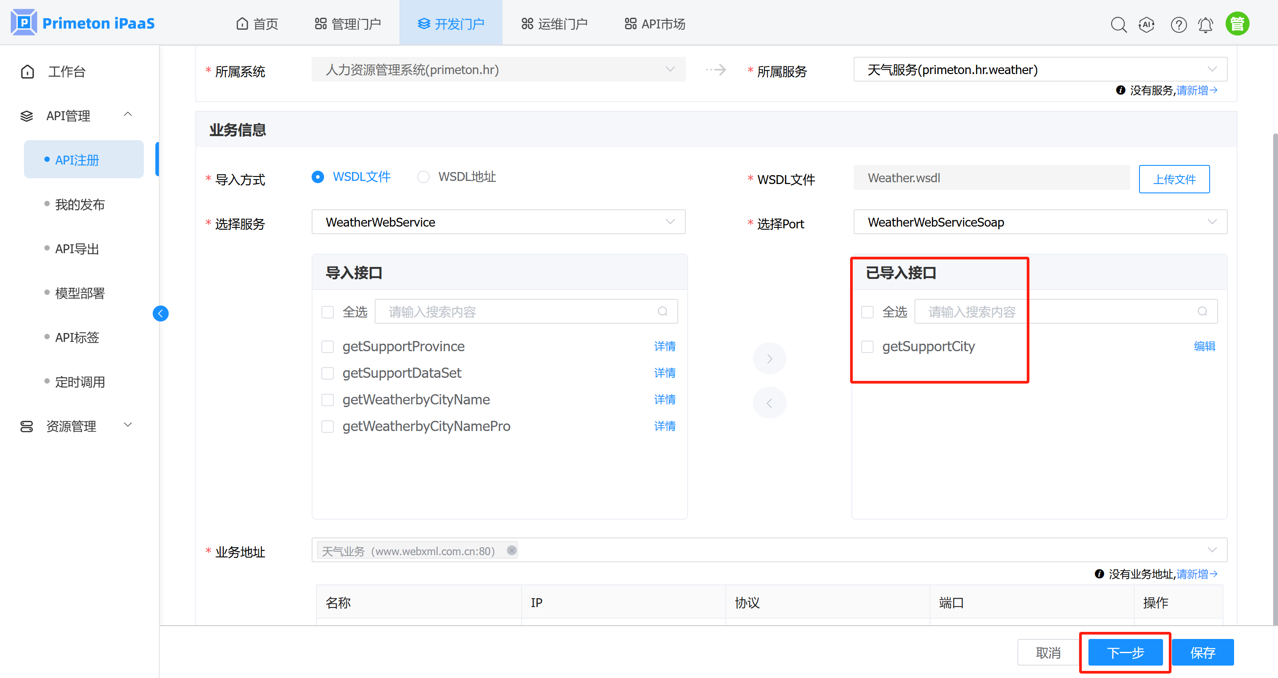The width and height of the screenshot is (1278, 678).
Task: Open the AI assistant icon
Action: pos(1146,24)
